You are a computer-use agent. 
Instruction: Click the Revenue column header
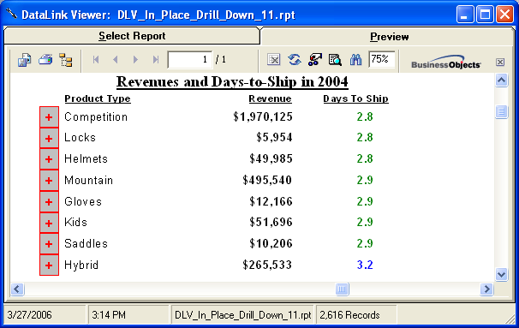click(270, 98)
